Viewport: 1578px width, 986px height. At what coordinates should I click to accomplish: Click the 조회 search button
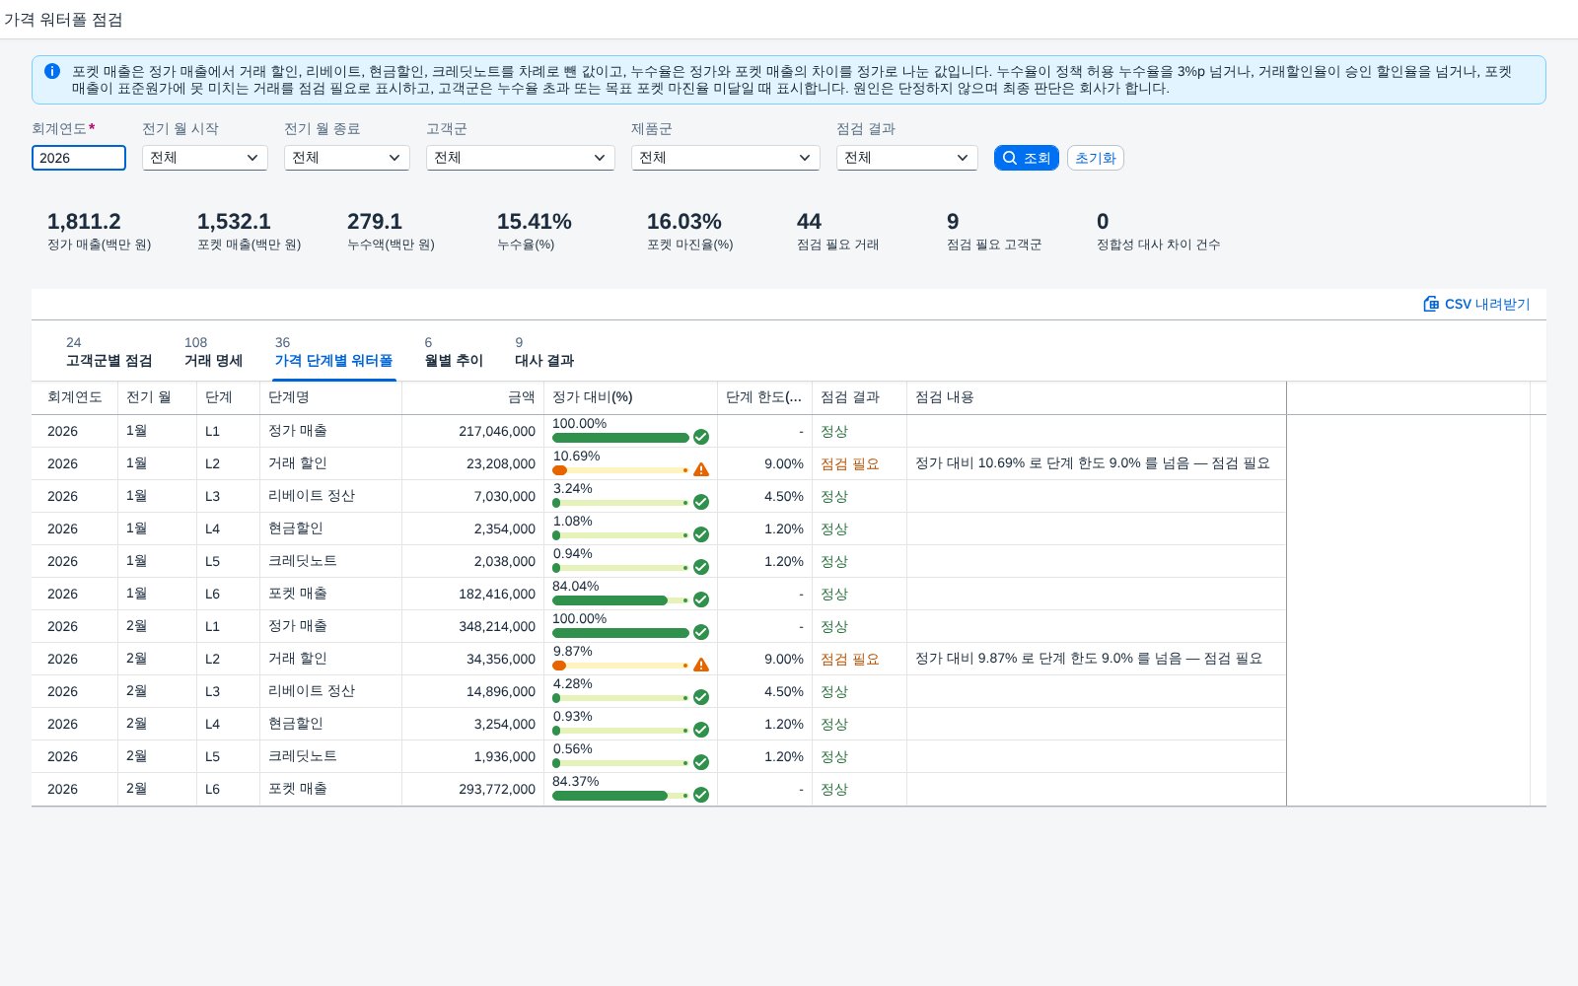[x=1027, y=158]
